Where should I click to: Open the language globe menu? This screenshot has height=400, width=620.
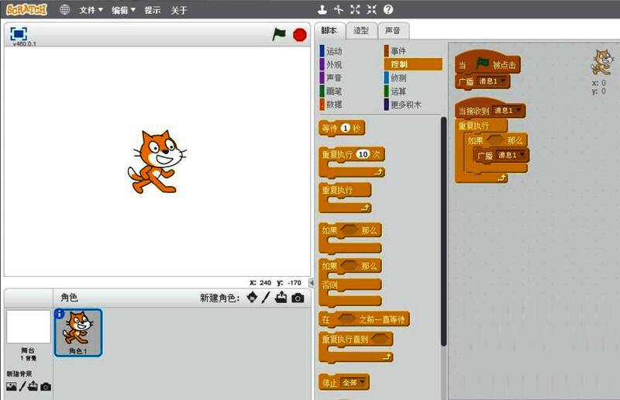coord(64,10)
